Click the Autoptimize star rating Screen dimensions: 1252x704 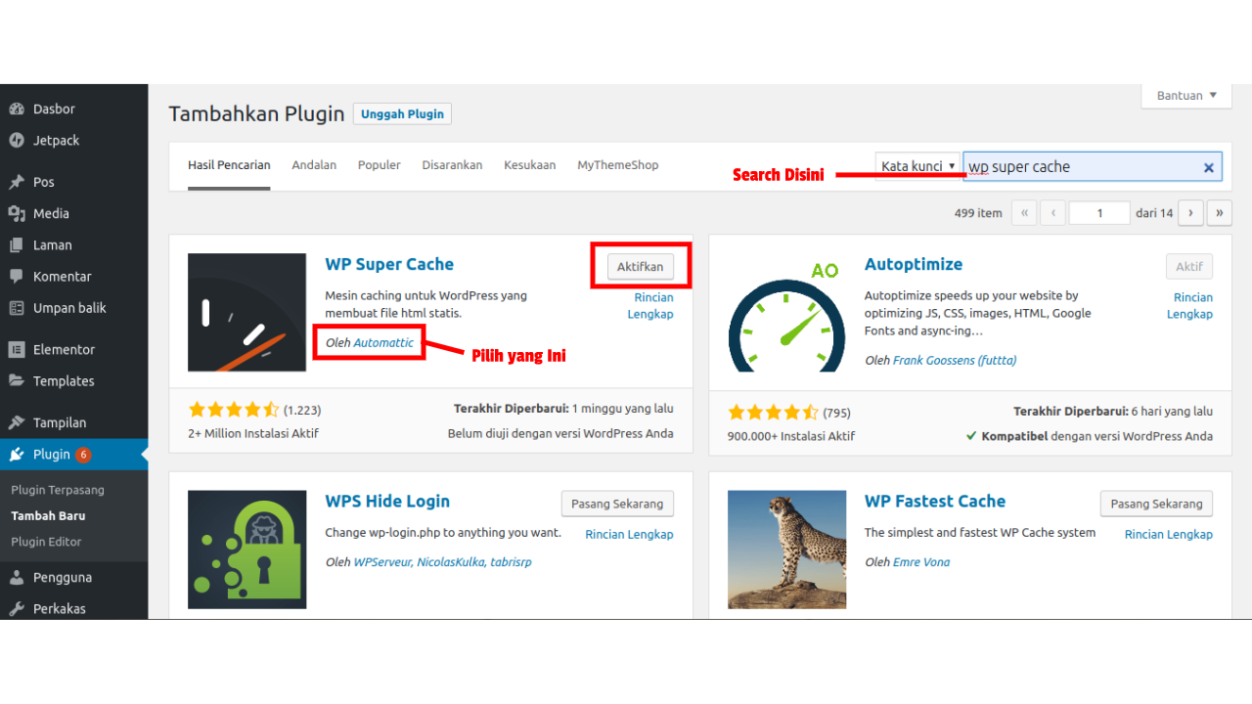[x=774, y=413]
